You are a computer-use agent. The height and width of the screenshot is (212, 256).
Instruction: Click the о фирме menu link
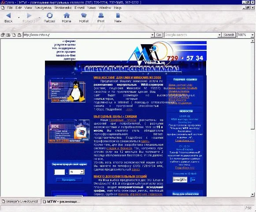coord(69,41)
